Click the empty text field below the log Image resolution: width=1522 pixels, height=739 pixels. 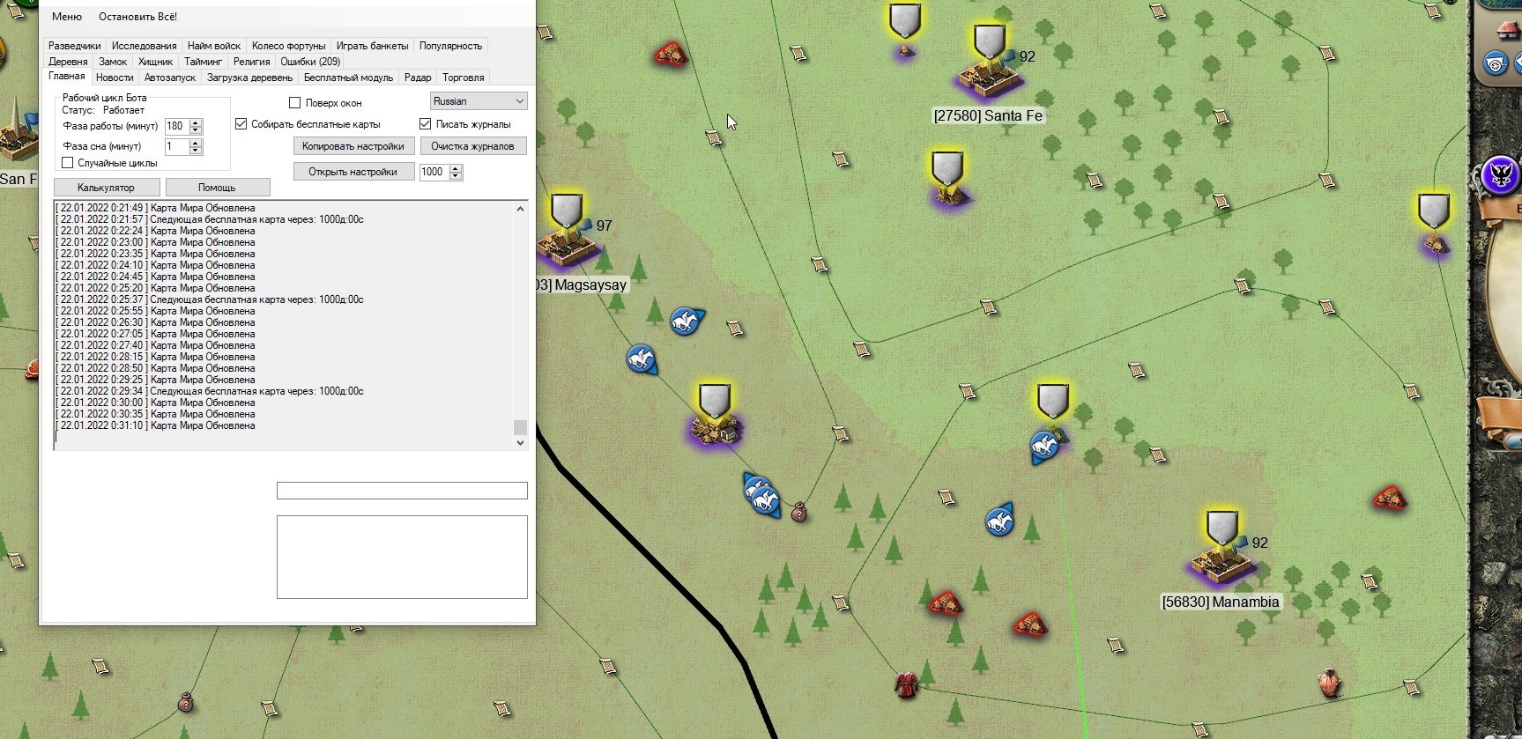click(x=402, y=491)
